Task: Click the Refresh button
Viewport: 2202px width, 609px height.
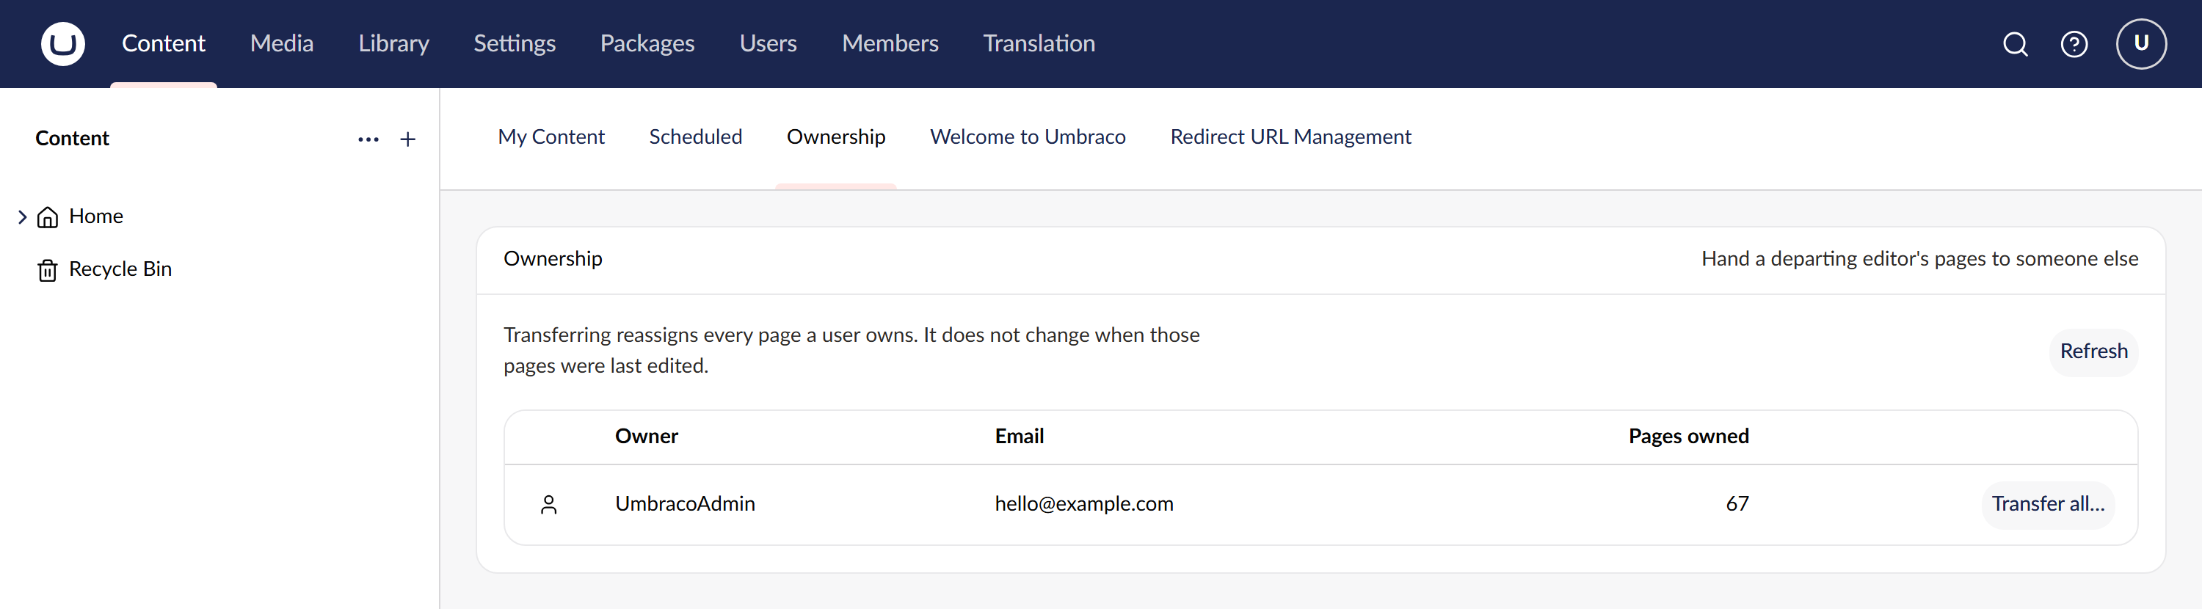Action: tap(2093, 351)
